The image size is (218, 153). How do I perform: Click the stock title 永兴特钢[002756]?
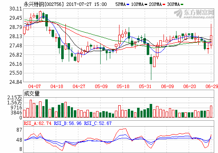click(44, 4)
